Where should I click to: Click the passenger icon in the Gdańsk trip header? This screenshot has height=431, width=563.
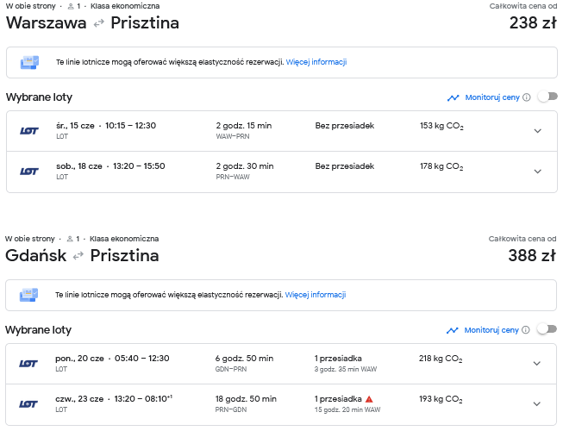click(x=70, y=239)
